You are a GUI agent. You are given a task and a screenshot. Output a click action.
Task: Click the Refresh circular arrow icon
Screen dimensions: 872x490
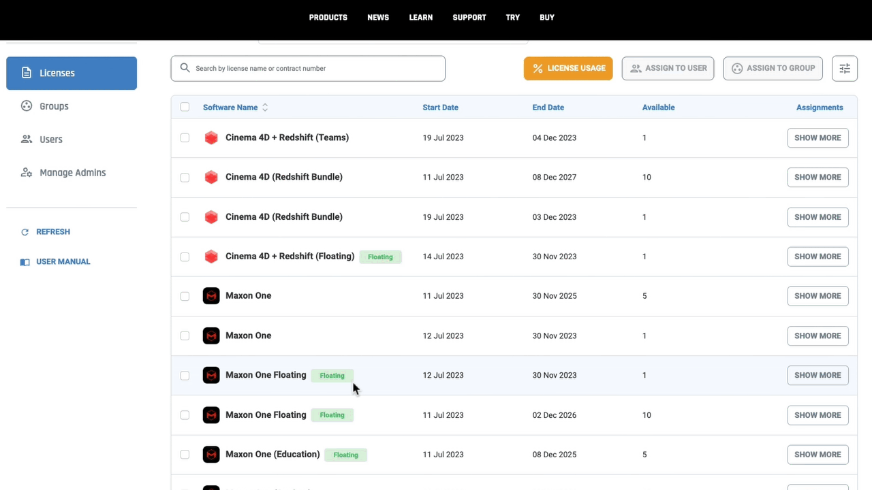coord(25,232)
